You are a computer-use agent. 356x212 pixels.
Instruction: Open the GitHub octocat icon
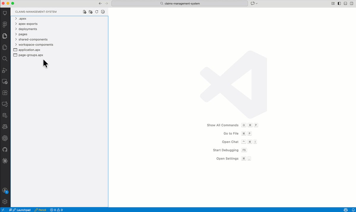pyautogui.click(x=5, y=149)
